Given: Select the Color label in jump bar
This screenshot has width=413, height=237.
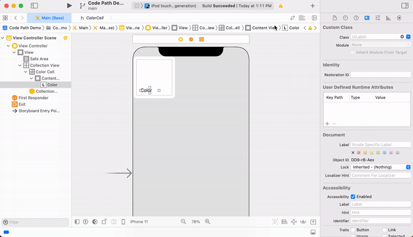Looking at the screenshot, I should coord(291,28).
